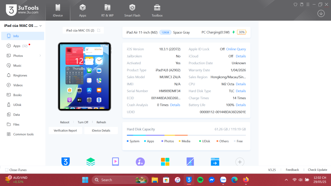
Task: Click the iPad screen preview thumbnail
Action: click(84, 76)
